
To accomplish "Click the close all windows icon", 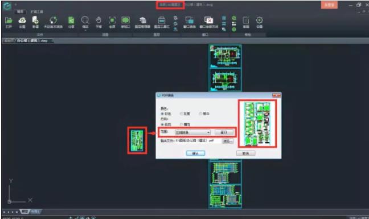I will [x=209, y=21].
